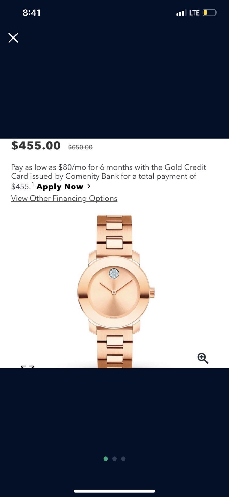The image size is (229, 497).
Task: Tap the $455.00 sale price
Action: (x=36, y=145)
